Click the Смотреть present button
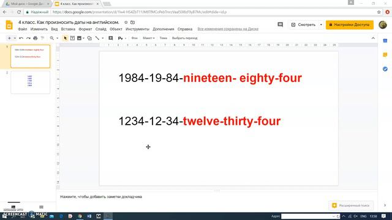 [304, 24]
